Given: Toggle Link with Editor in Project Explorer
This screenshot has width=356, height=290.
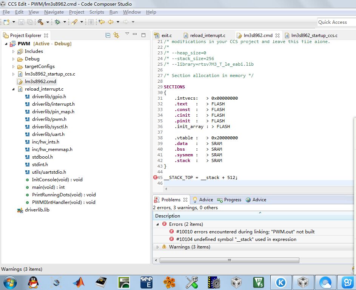Looking at the screenshot, I should [x=116, y=35].
